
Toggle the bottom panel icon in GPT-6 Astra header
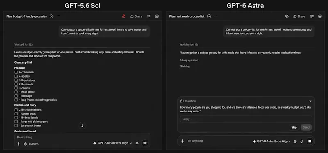(320, 16)
